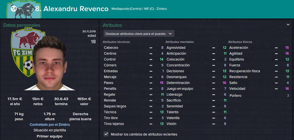The height and width of the screenshot is (140, 294).
Task: Go to the next player with the down arrow
Action: (28, 11)
